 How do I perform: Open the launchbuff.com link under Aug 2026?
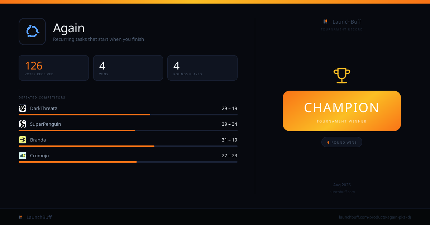342,192
